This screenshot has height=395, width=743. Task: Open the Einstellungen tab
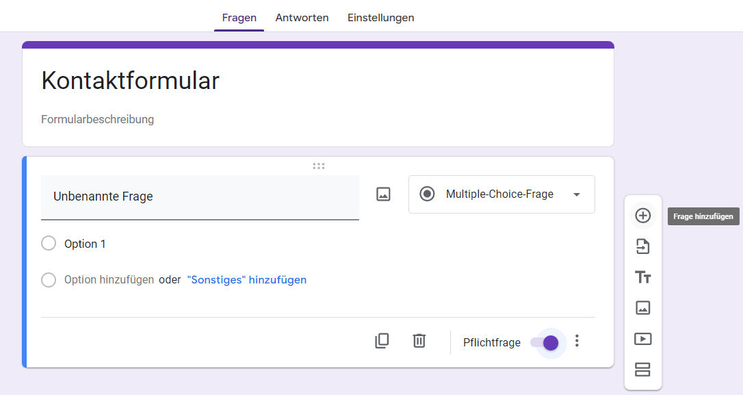click(380, 18)
